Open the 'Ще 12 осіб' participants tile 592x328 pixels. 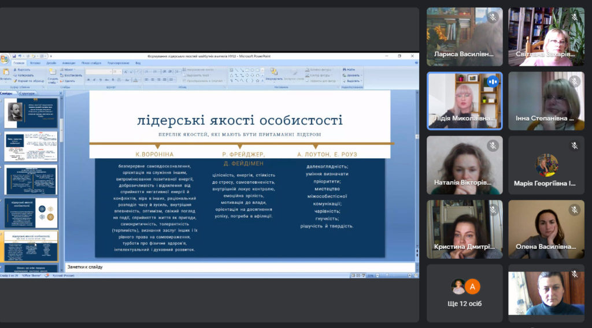point(464,293)
